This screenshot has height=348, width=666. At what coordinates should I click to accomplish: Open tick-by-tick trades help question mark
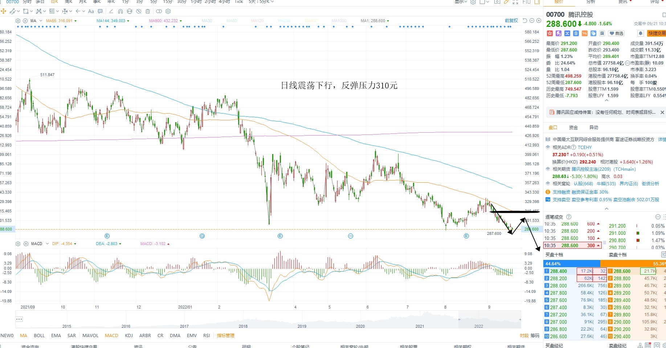(569, 217)
